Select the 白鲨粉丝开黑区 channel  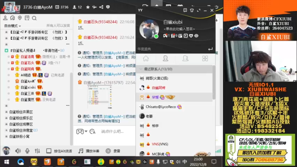pyautogui.click(x=21, y=112)
